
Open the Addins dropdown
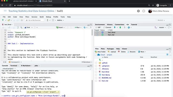tap(60, 20)
